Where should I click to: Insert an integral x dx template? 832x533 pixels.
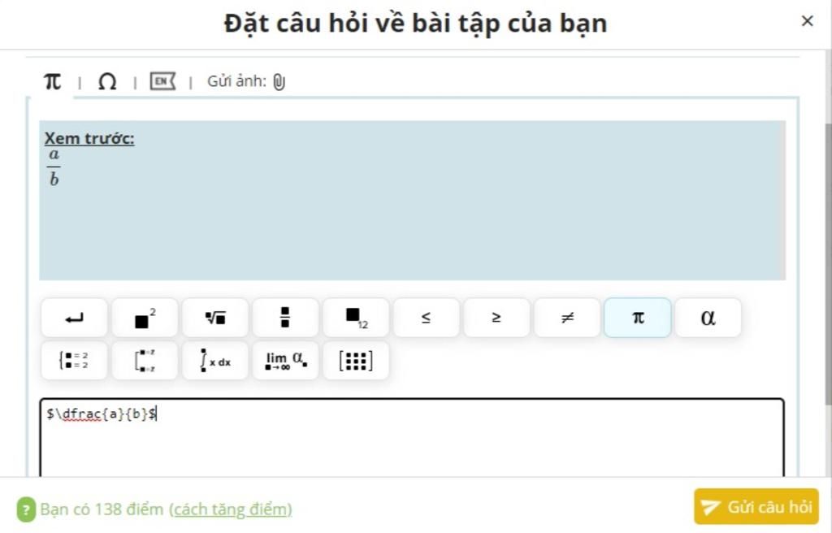tap(215, 361)
